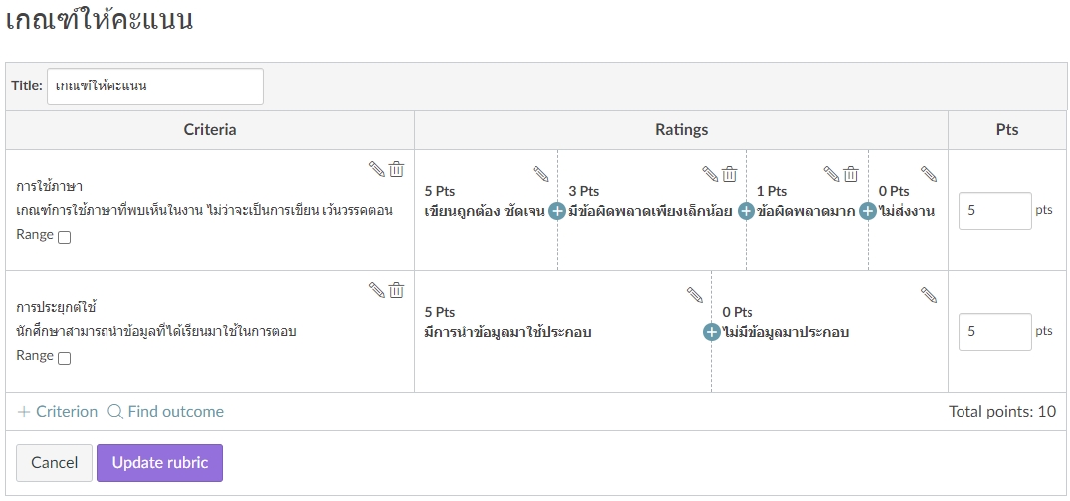Edit the 1 Pts ข้อผิดพลาดมาก rating
The height and width of the screenshot is (501, 1070).
click(x=831, y=174)
